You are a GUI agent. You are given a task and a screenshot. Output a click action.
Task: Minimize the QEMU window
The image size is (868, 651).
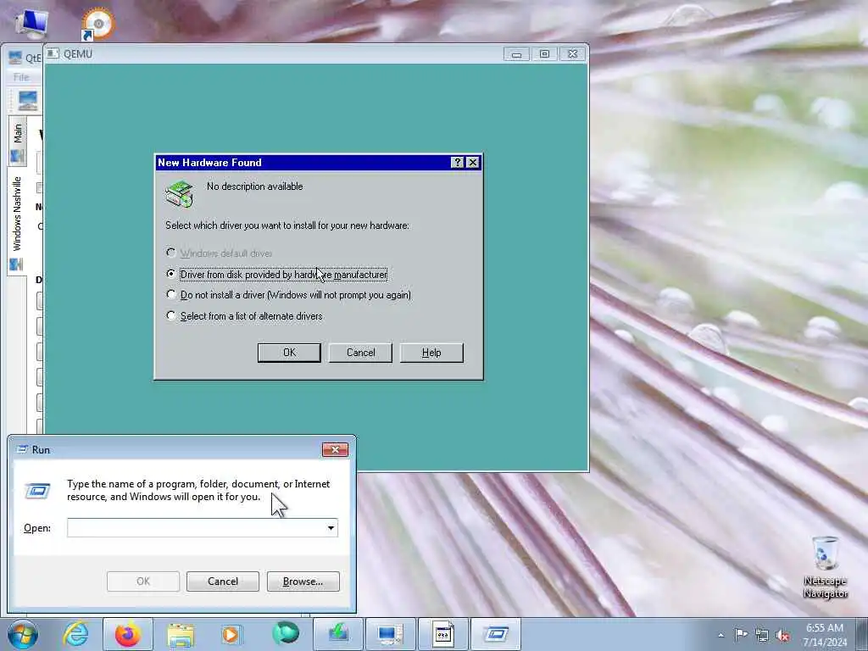[x=516, y=53]
